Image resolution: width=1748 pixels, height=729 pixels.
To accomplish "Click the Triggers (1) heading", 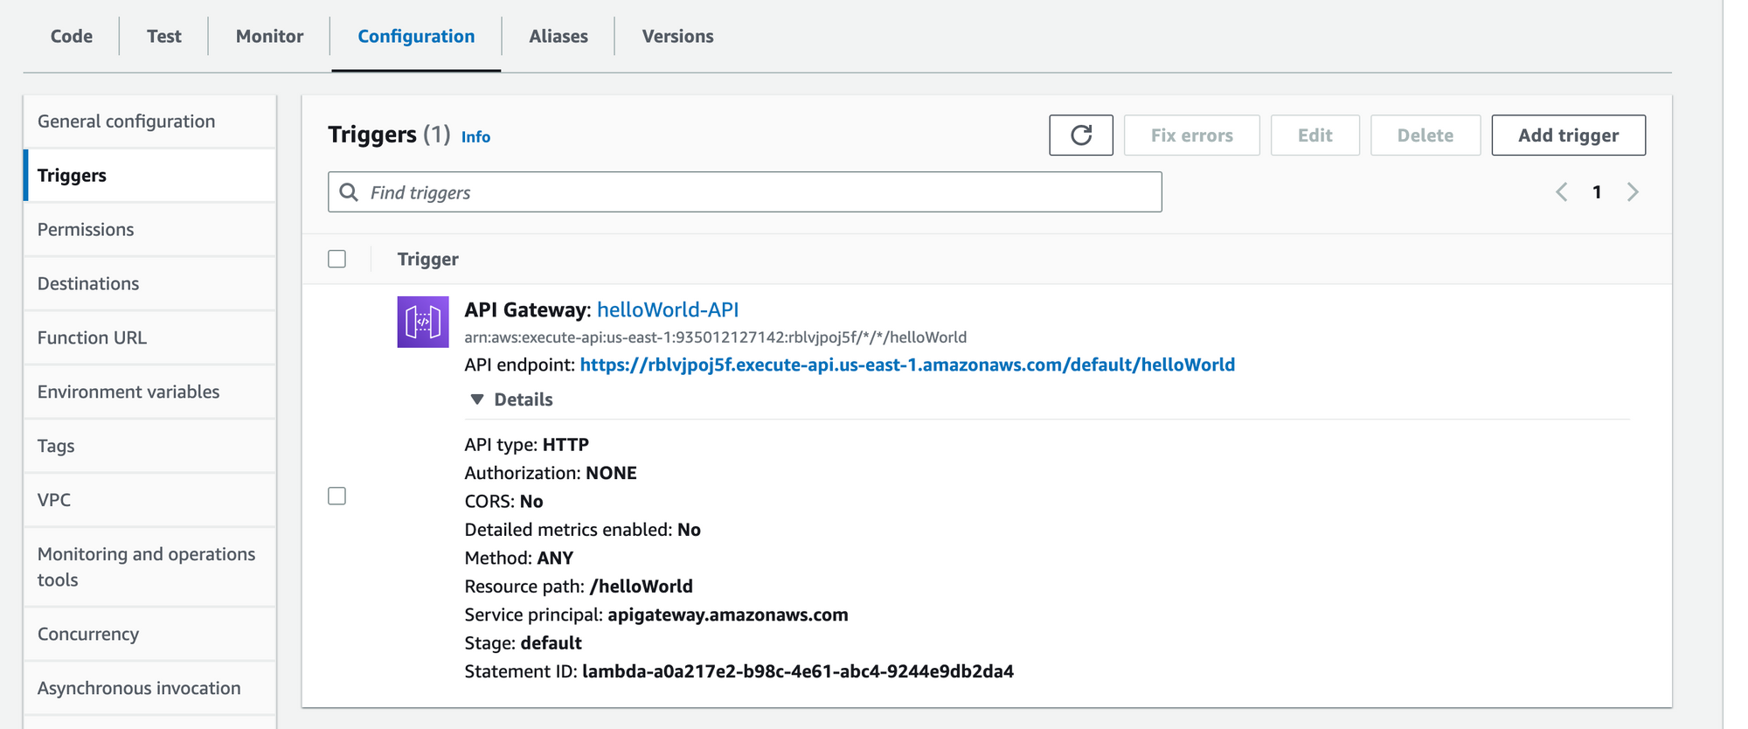I will pos(389,135).
